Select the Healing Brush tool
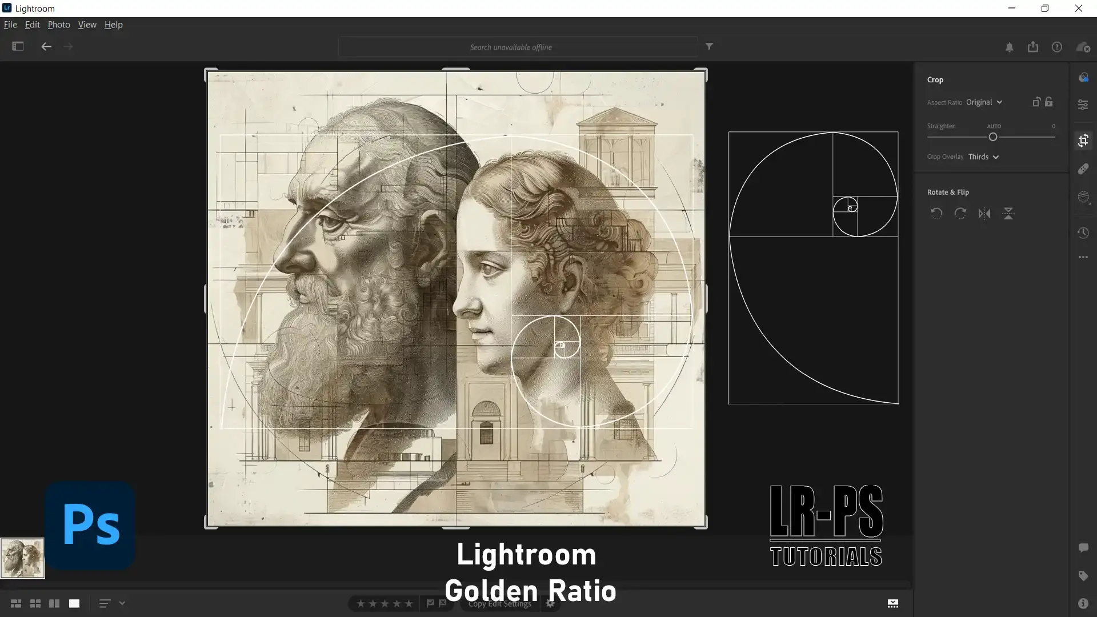Screen dimensions: 1097x617 1083,169
